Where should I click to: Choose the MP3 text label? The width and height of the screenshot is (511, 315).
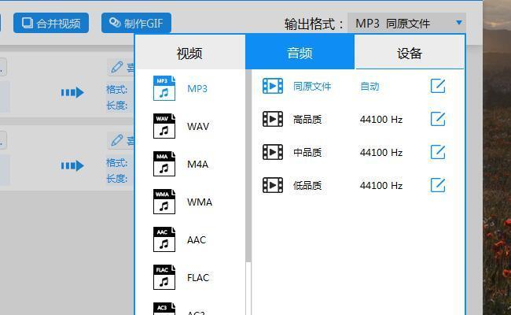pos(197,88)
